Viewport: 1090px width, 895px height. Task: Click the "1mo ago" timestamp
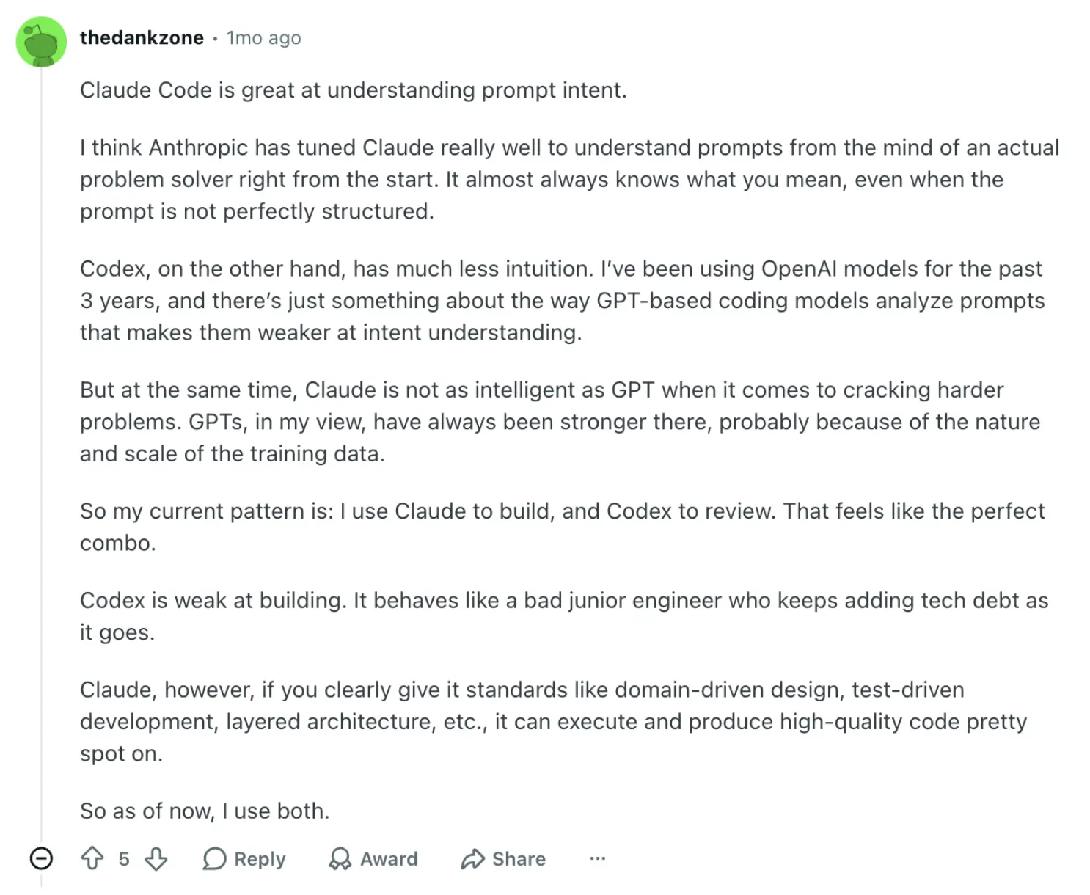(x=263, y=38)
